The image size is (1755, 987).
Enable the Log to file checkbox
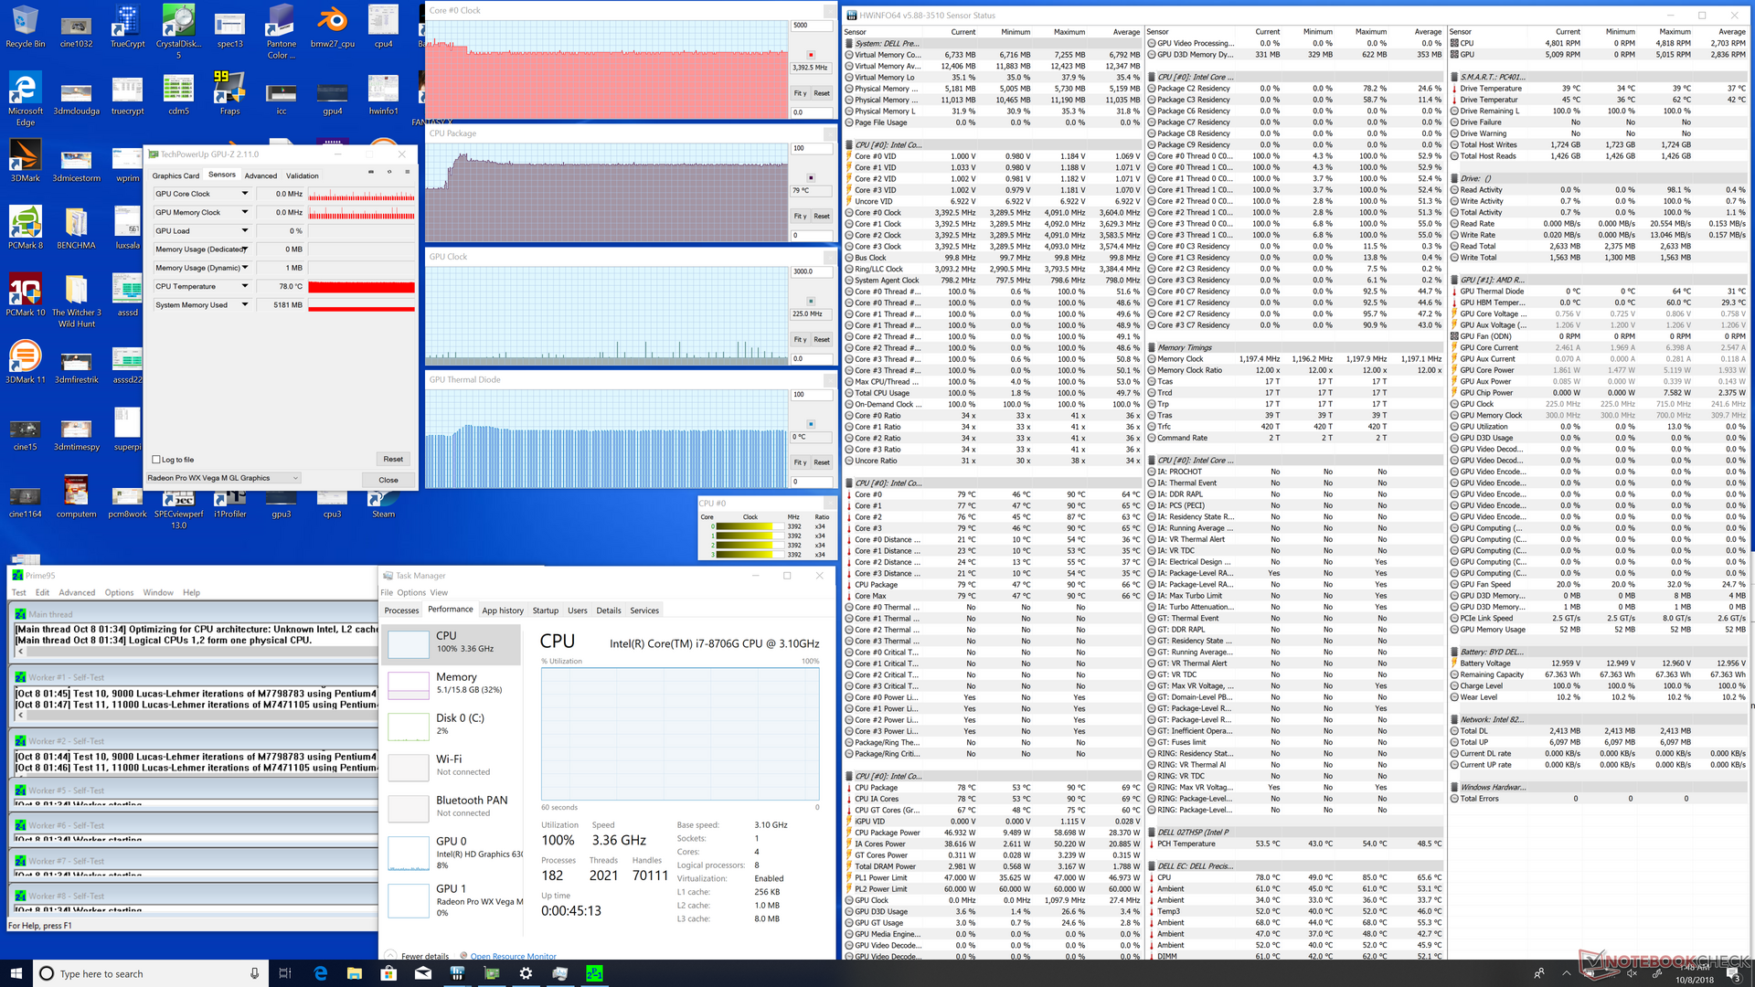click(x=155, y=460)
